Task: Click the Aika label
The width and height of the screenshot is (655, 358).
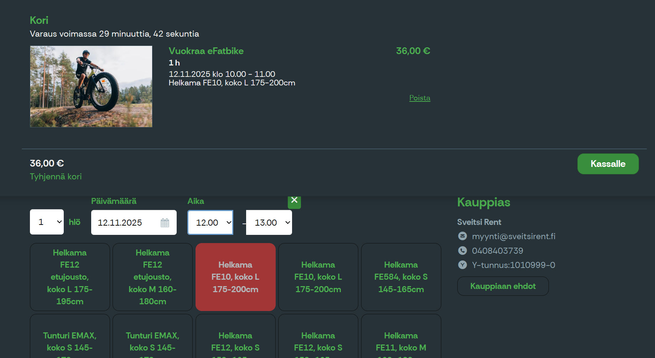Action: tap(196, 201)
